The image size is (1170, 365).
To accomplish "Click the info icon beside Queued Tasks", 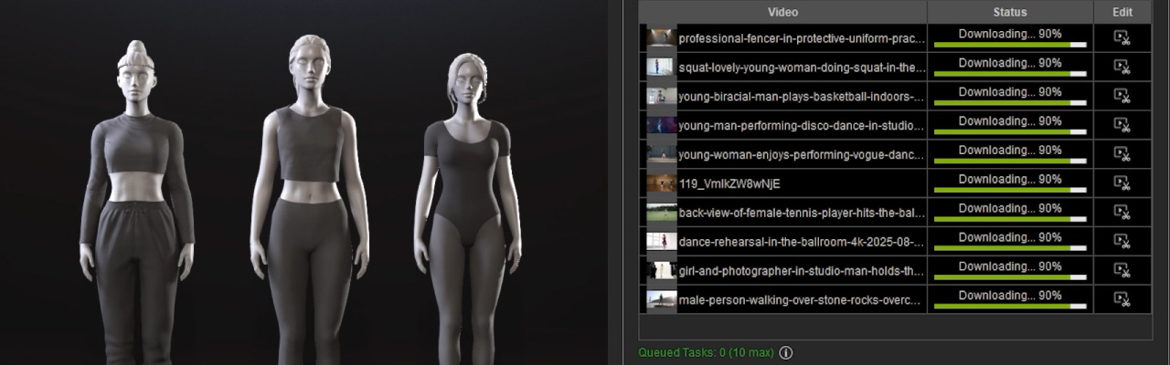I will pos(785,353).
